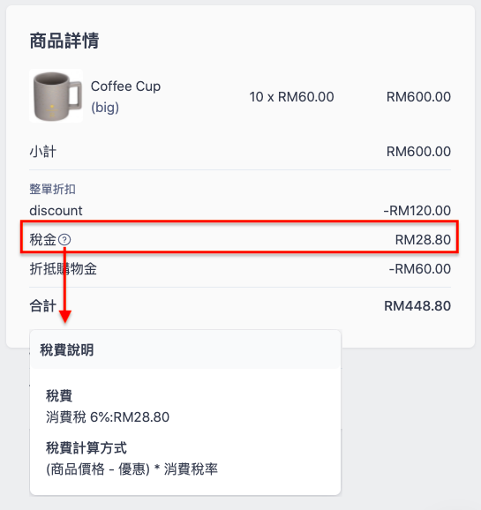Image resolution: width=481 pixels, height=510 pixels.
Task: Click the (big) variant label
Action: click(105, 108)
